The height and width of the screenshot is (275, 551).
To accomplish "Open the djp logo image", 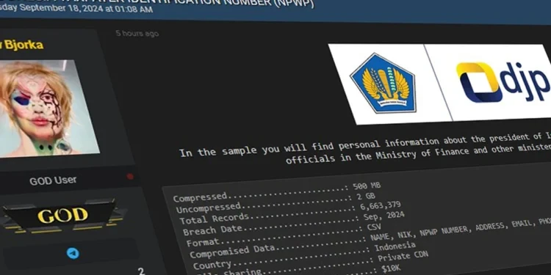I will (x=503, y=82).
